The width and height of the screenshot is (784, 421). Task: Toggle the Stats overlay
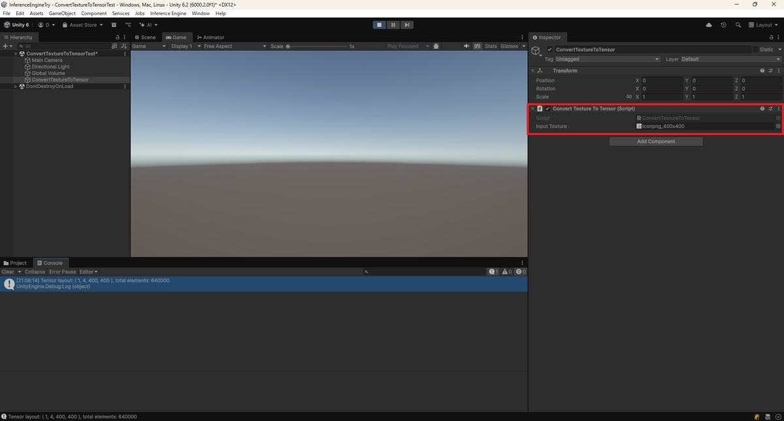click(x=491, y=46)
